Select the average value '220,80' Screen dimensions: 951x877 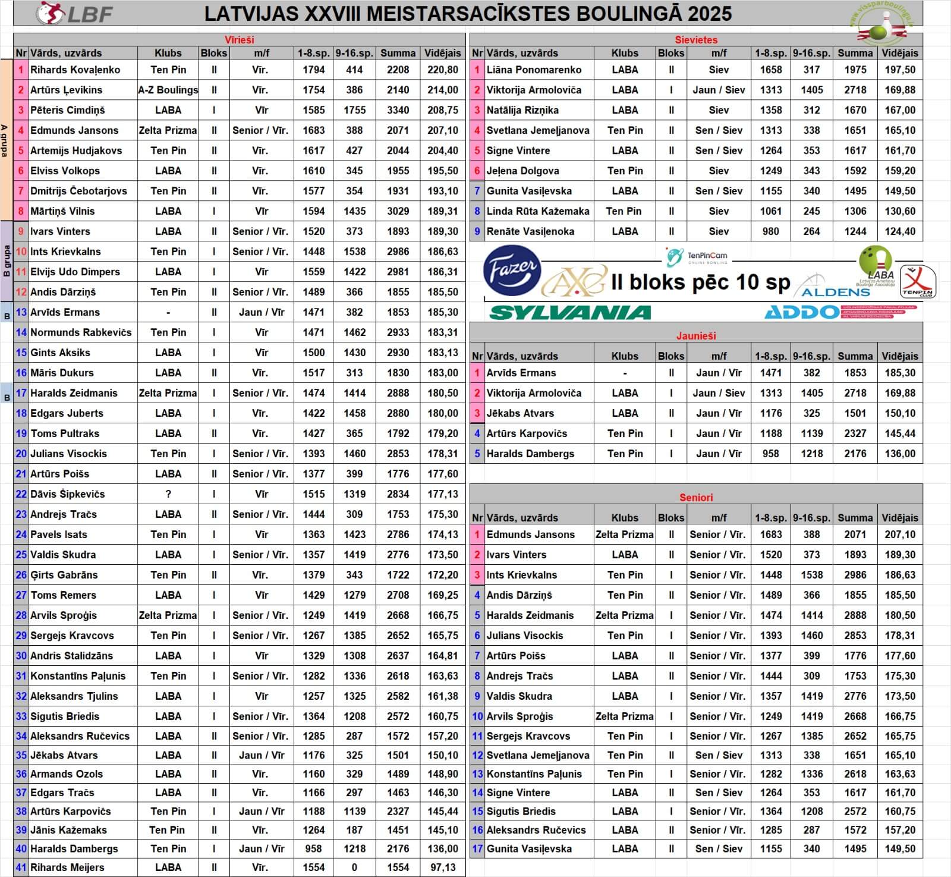point(443,70)
